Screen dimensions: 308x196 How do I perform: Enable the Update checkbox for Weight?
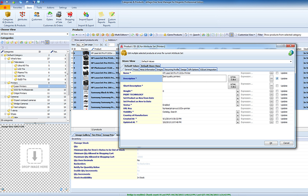click(277, 91)
